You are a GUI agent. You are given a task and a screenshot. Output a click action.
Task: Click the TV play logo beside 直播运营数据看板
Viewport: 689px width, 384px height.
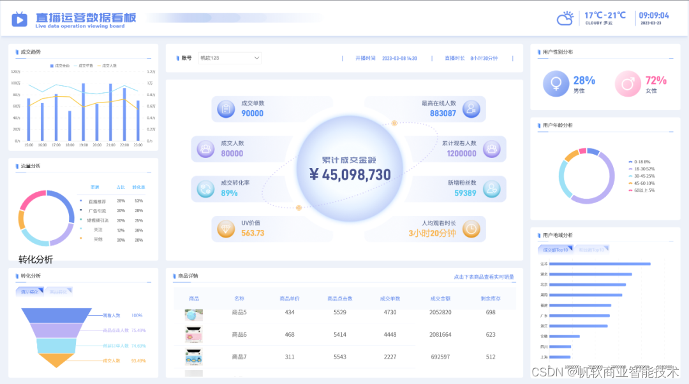19,18
